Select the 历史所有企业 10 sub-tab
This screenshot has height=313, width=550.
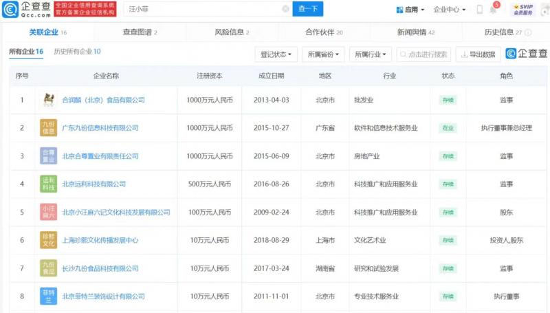77,52
